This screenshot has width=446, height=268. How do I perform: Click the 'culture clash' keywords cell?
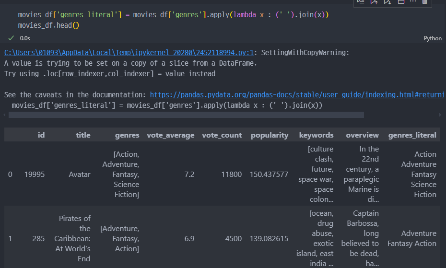[316, 175]
